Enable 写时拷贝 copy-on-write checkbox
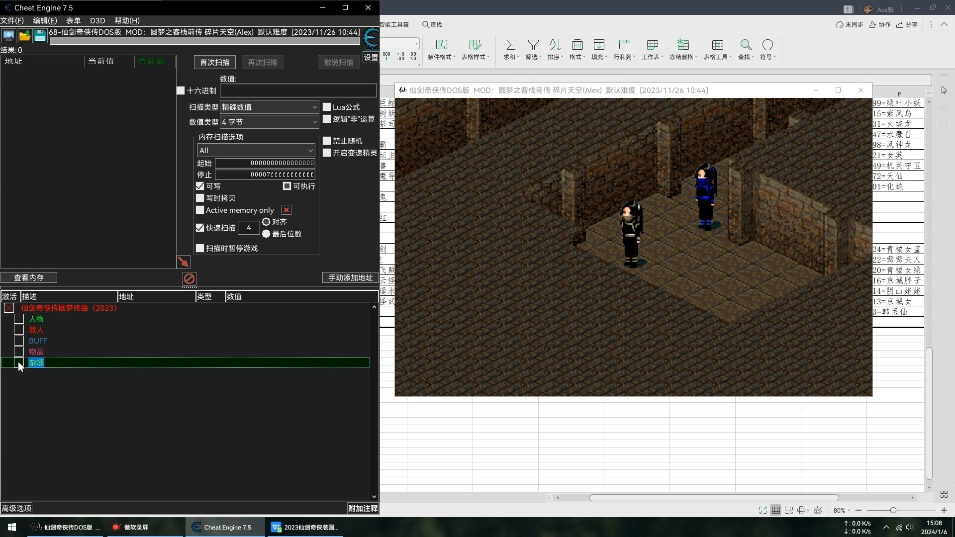Viewport: 955px width, 537px height. pyautogui.click(x=200, y=198)
